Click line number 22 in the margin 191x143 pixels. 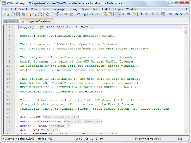(9, 117)
